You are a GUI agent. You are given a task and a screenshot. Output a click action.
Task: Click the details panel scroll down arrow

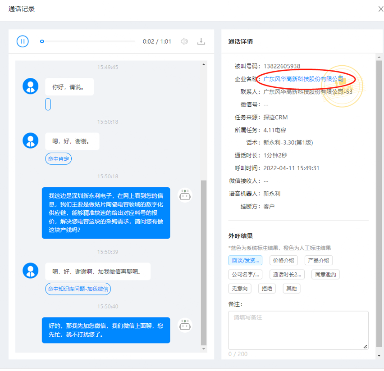(x=379, y=356)
